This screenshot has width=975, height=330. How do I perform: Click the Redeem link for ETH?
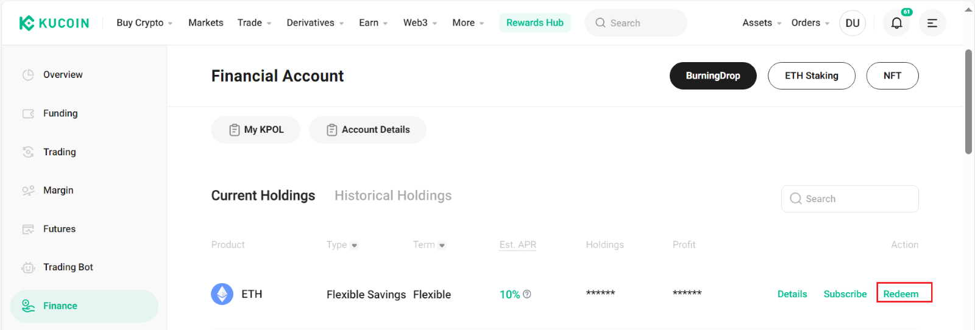(x=901, y=294)
